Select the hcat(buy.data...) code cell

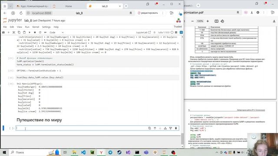pyautogui.click(x=97, y=78)
